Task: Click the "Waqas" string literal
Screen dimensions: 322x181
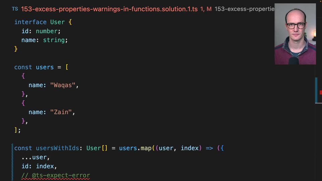Action: (63, 85)
